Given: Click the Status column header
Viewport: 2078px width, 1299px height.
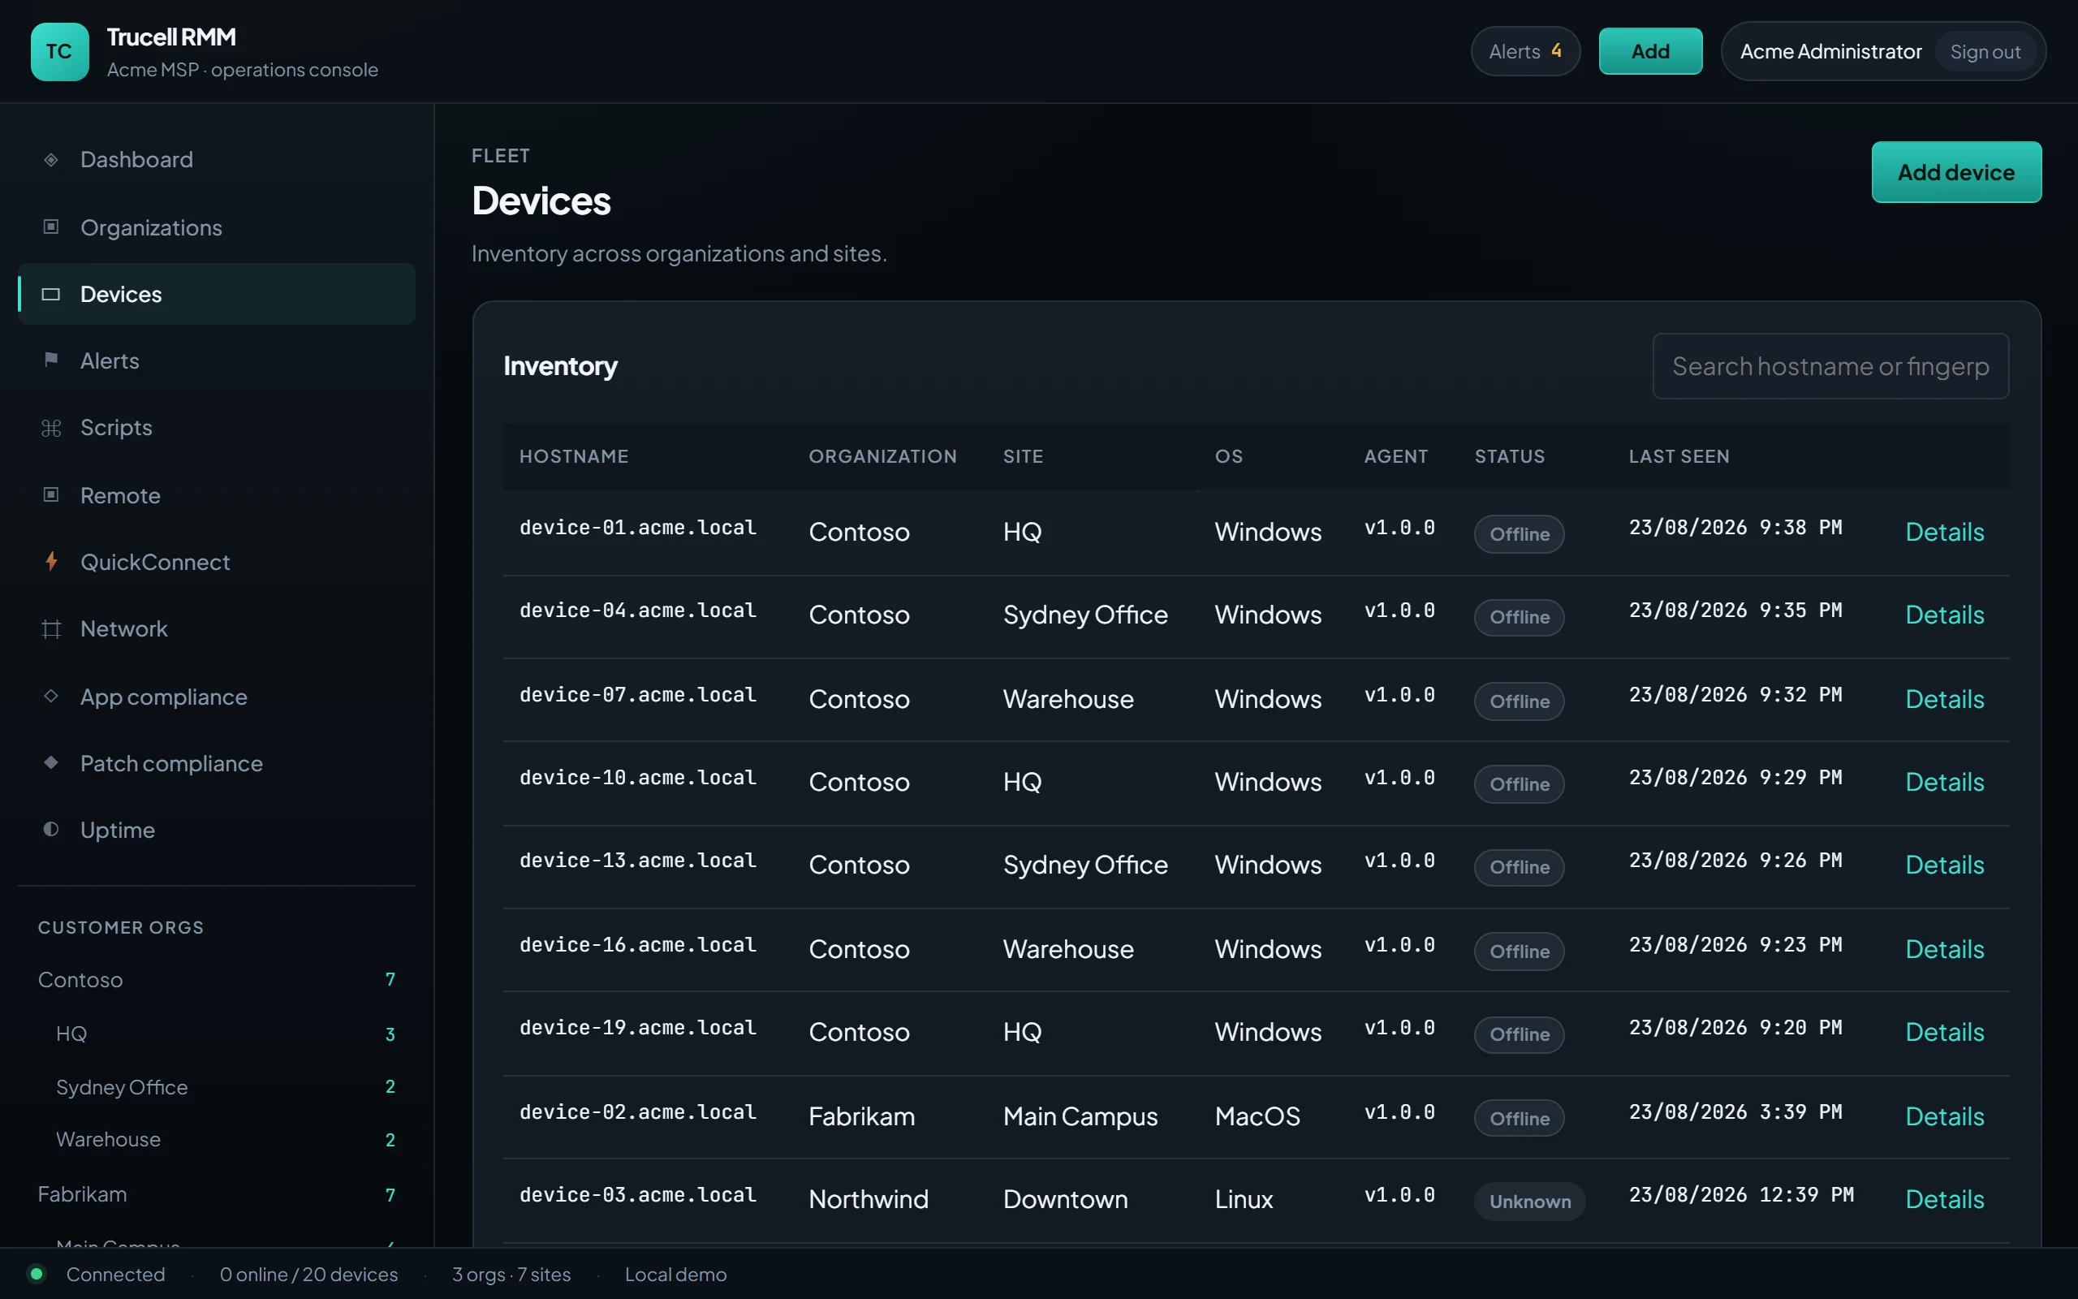Looking at the screenshot, I should pyautogui.click(x=1510, y=456).
